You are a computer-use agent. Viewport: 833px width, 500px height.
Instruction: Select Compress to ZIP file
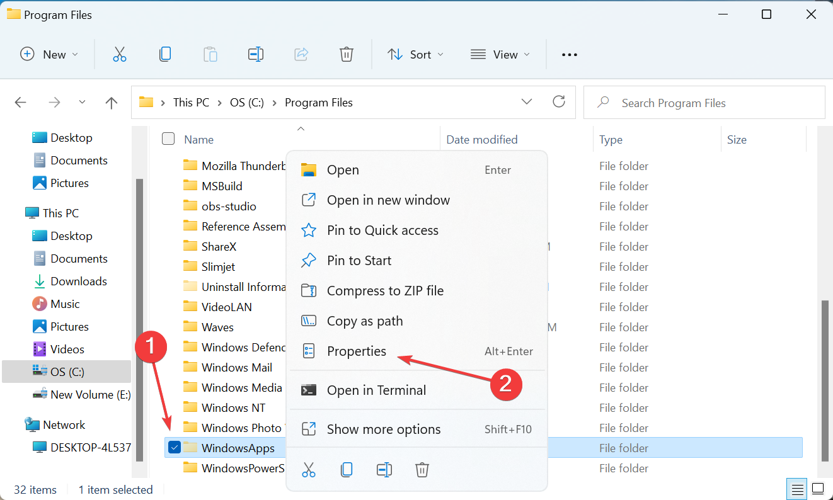tap(385, 291)
